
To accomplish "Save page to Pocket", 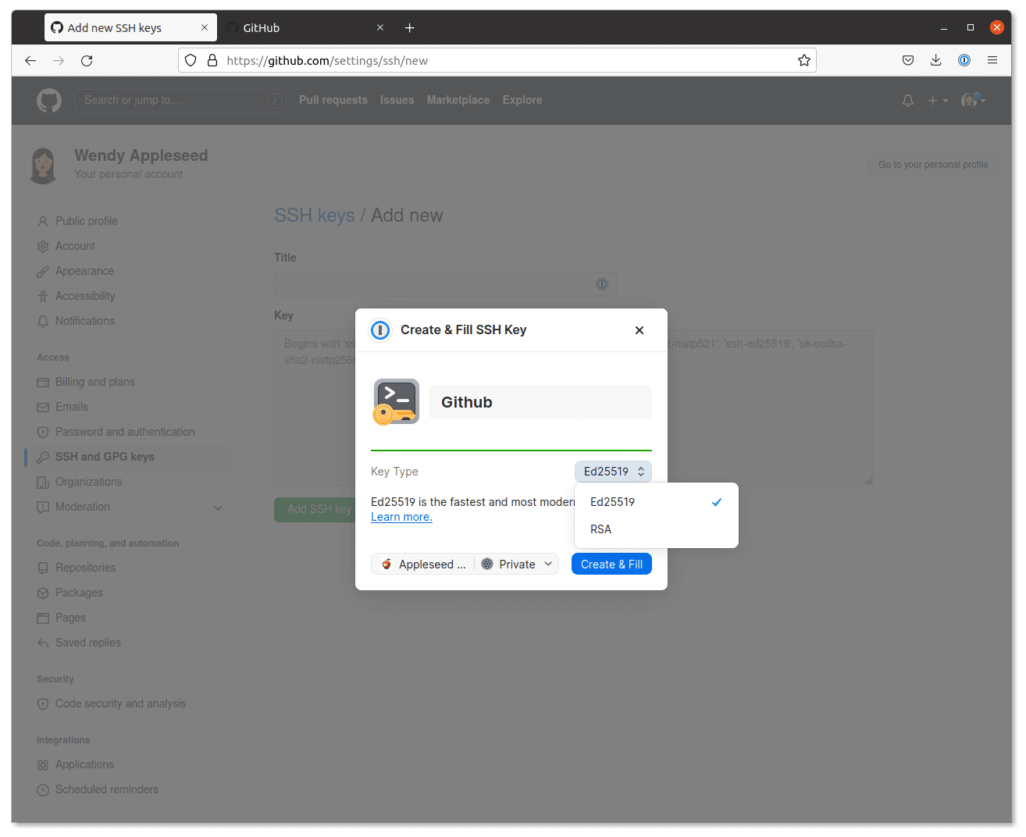I will point(907,60).
